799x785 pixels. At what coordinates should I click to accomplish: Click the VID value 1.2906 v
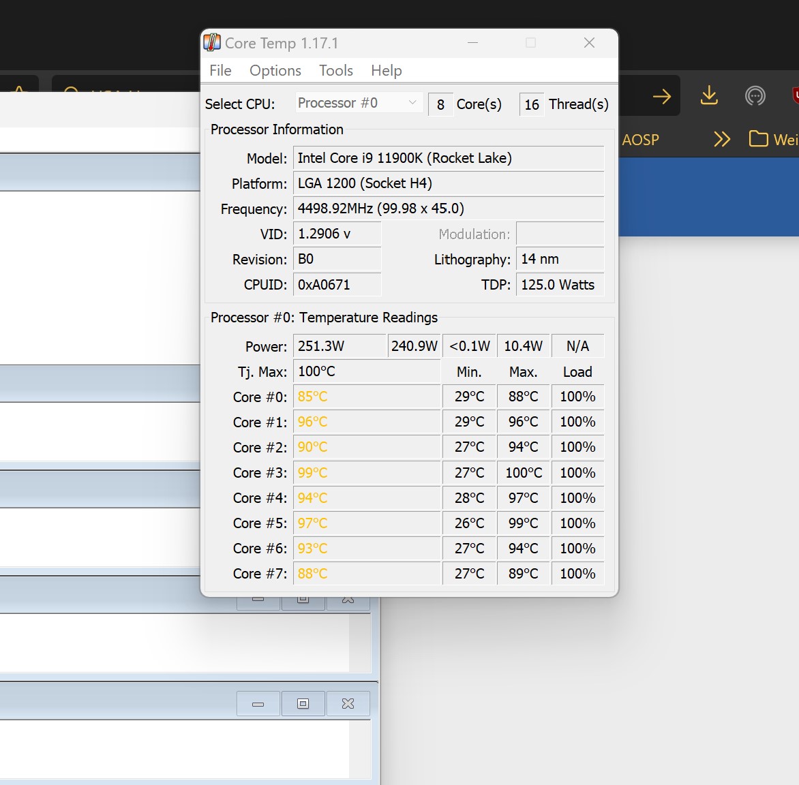click(x=337, y=234)
